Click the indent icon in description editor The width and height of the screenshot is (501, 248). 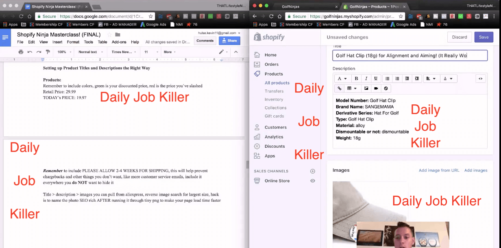[417, 78]
